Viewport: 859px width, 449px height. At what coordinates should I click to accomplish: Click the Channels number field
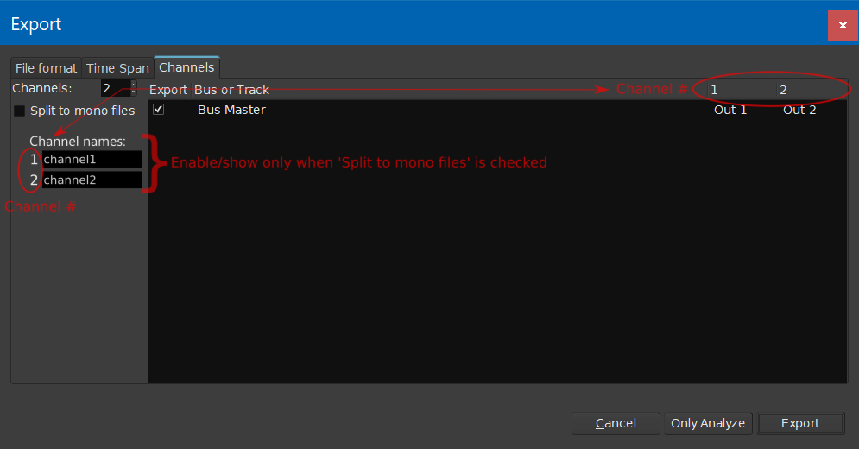113,88
